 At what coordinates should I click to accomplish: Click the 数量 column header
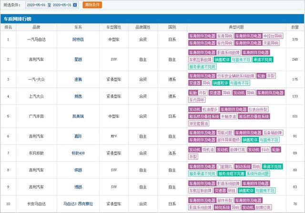coord(295,27)
